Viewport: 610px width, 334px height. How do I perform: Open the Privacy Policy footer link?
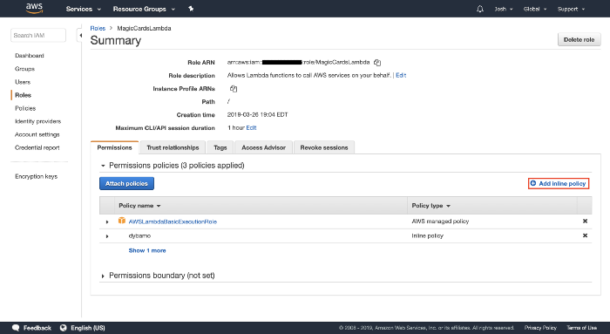tap(540, 328)
